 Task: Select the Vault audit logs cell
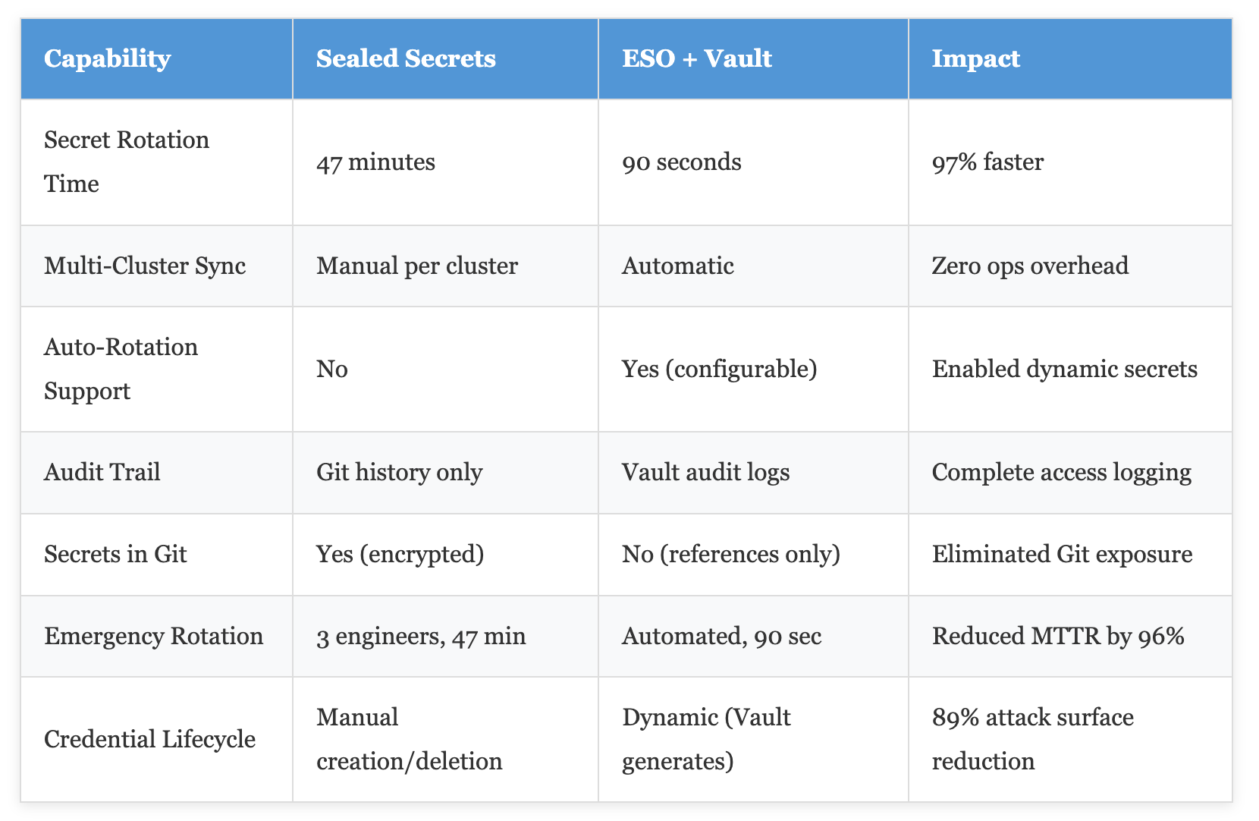pos(753,473)
